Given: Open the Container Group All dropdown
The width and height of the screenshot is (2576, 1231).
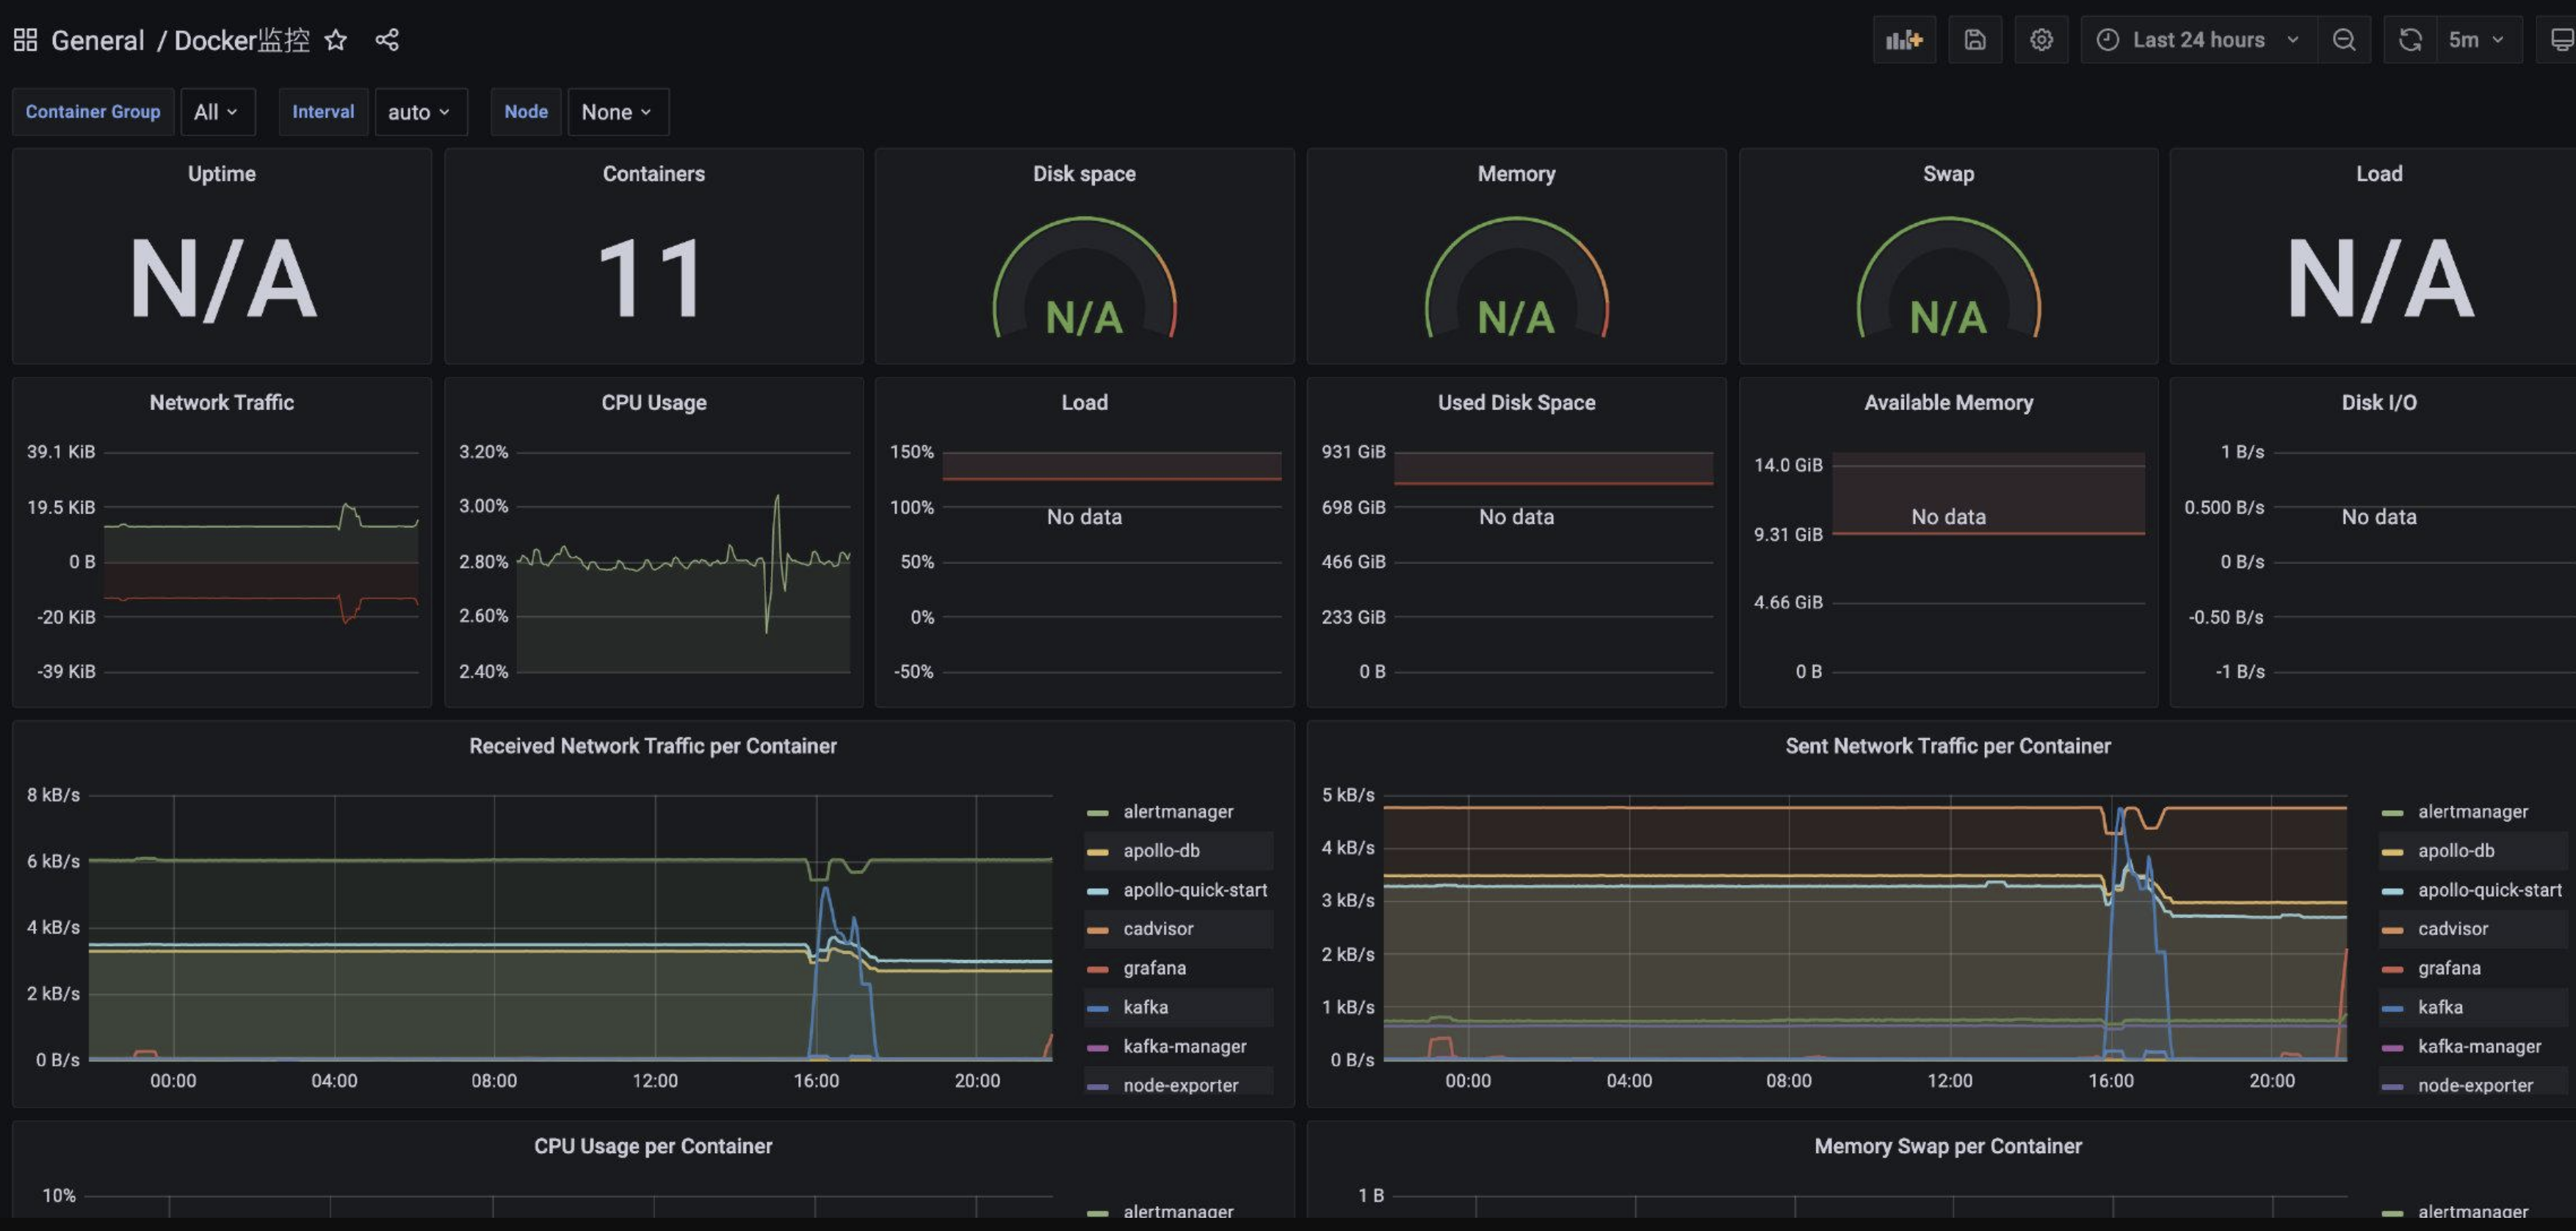Looking at the screenshot, I should point(216,112).
